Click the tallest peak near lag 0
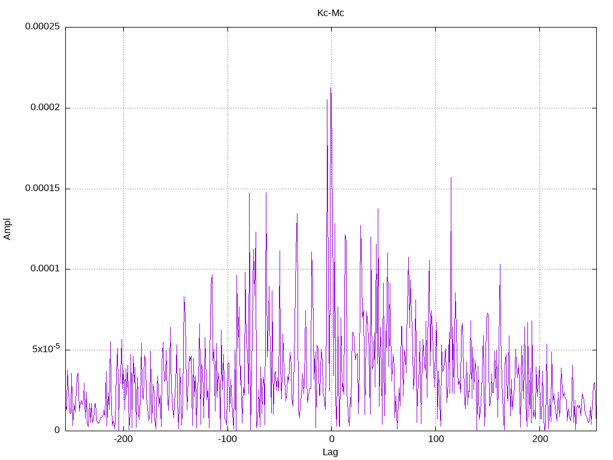This screenshot has width=613, height=460. 330,88
